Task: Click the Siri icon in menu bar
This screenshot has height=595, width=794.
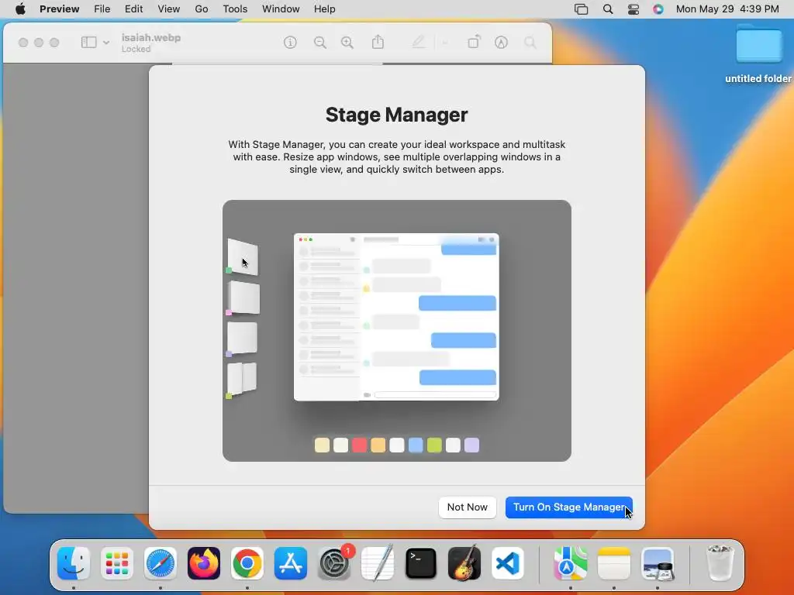Action: click(x=658, y=9)
